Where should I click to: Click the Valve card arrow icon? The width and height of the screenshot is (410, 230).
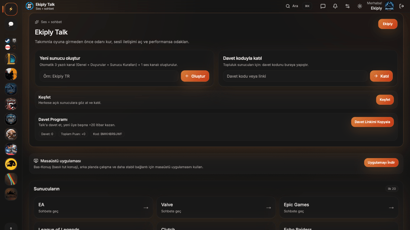point(268,208)
